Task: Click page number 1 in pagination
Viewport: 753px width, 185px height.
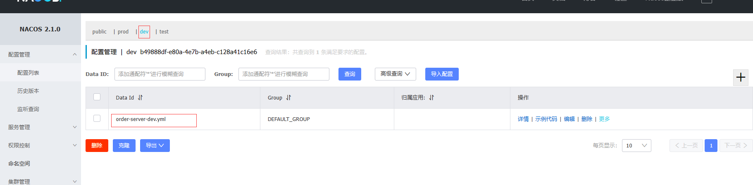Action: [711, 145]
